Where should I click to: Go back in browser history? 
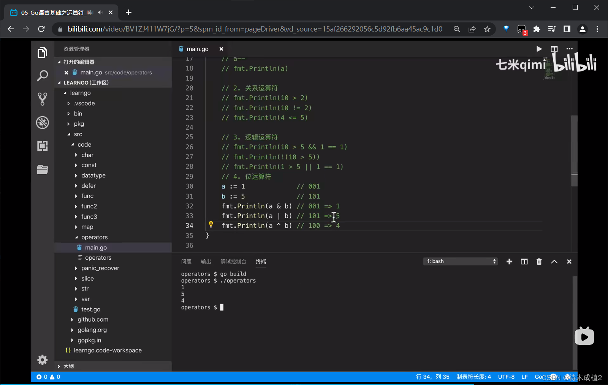tap(11, 29)
